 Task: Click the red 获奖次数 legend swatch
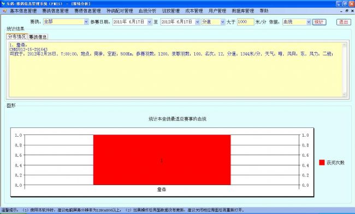[322, 162]
